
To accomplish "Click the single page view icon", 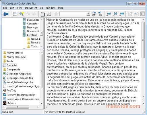I will [x=130, y=14].
